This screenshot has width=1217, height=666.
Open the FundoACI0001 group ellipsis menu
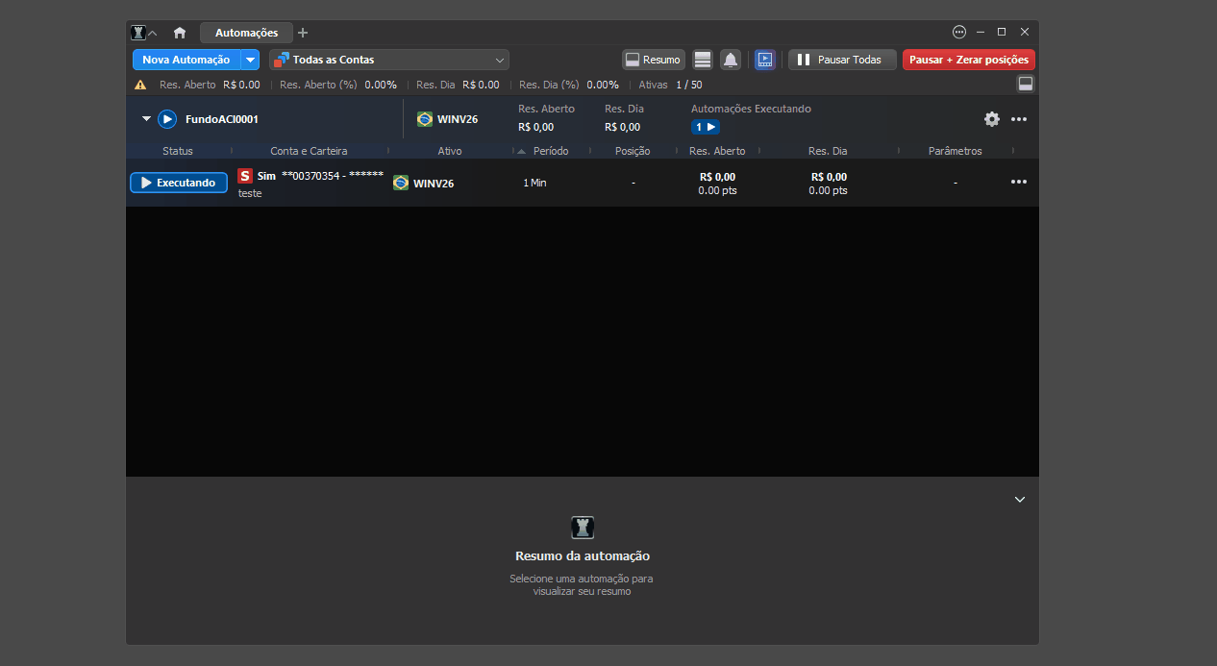1019,119
